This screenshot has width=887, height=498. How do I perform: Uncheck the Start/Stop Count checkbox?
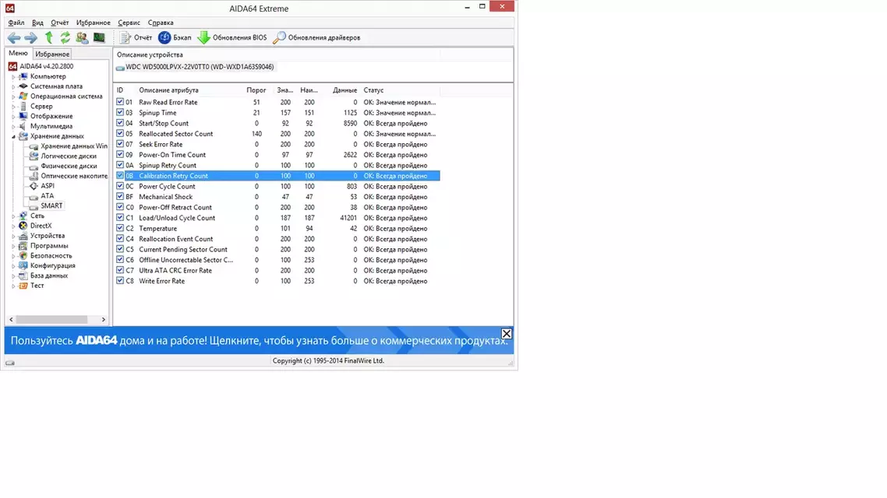tap(120, 123)
